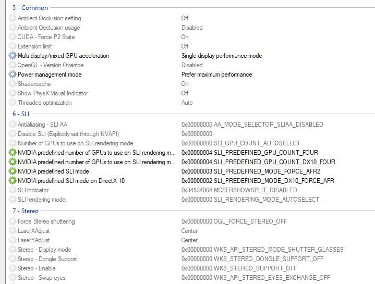This screenshot has height=284, width=375.
Task: Click the gear icon beside SLI indicator
Action: 13,190
